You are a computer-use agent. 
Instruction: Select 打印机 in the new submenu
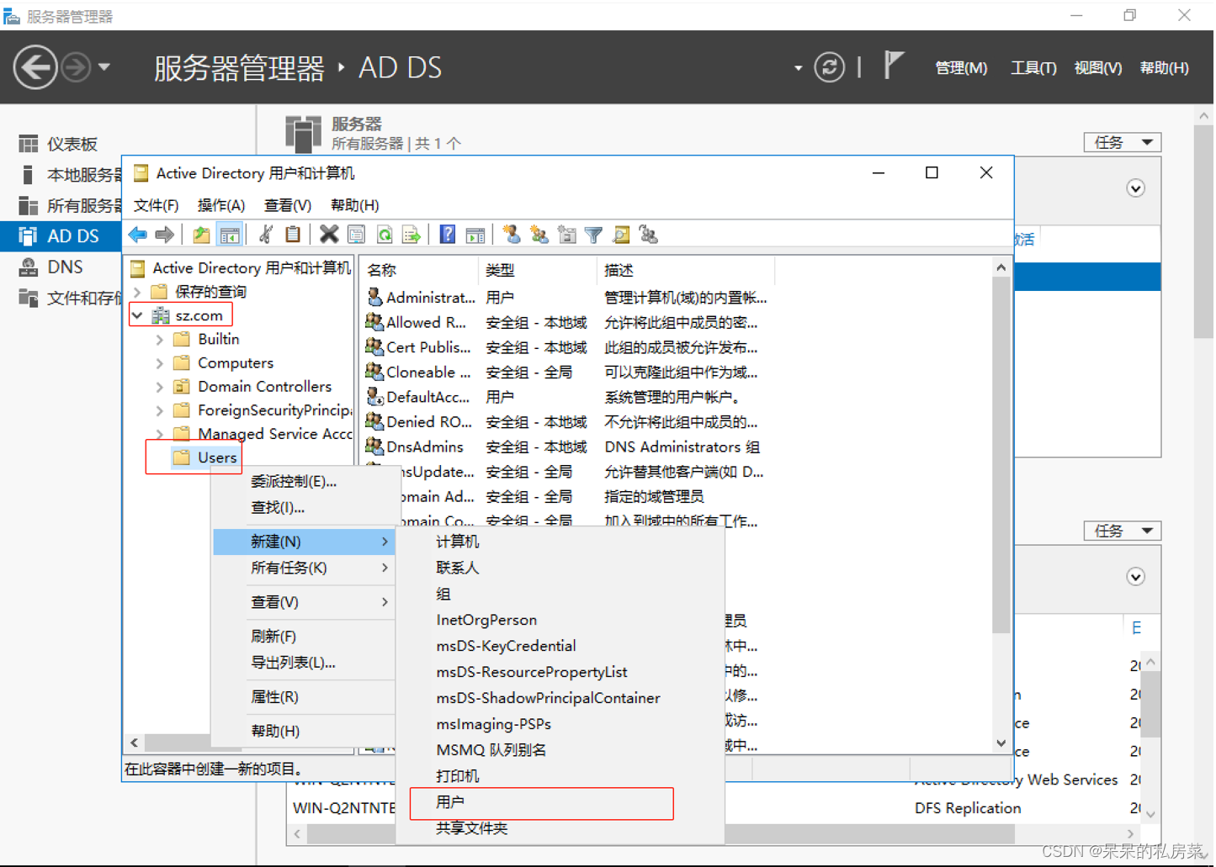click(560, 776)
